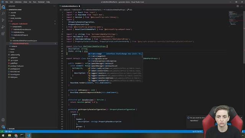245x138 pixels.
Task: Open the Edit menu
Action: pos(11,2)
